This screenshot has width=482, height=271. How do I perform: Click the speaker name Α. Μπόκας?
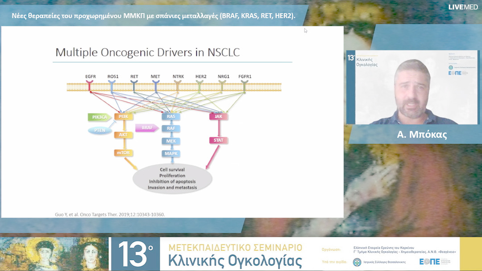[416, 135]
